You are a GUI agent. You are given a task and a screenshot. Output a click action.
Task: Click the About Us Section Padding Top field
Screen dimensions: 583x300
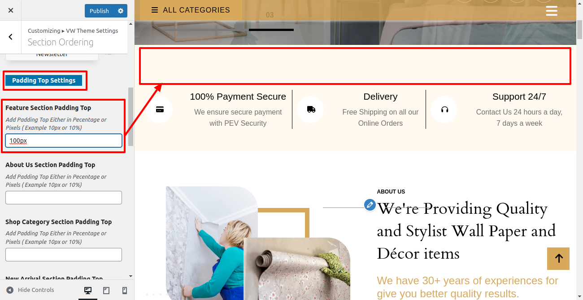[64, 198]
